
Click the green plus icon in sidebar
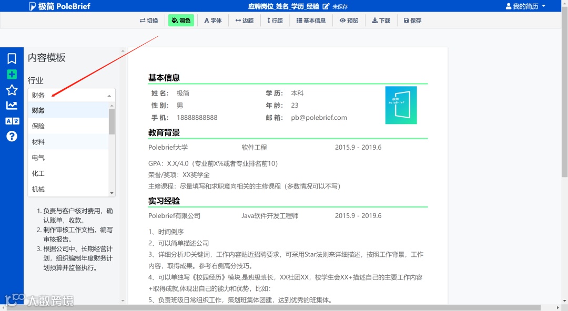[12, 75]
